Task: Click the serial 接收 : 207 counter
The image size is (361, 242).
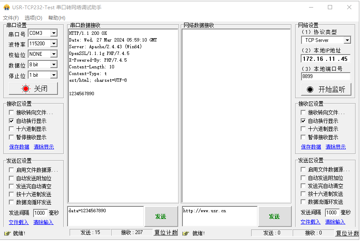Action: click(132, 232)
